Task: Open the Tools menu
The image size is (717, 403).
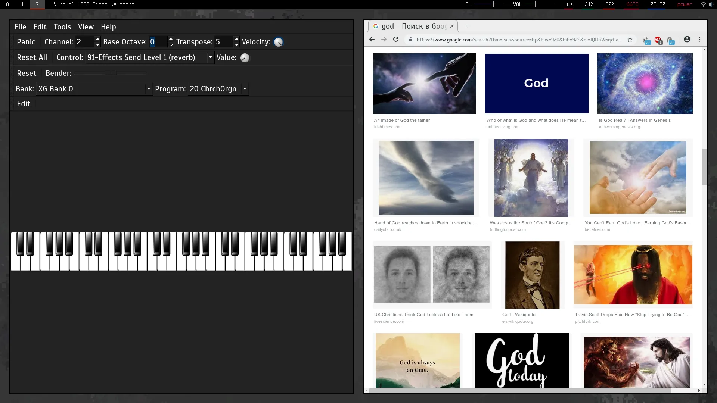Action: point(62,27)
